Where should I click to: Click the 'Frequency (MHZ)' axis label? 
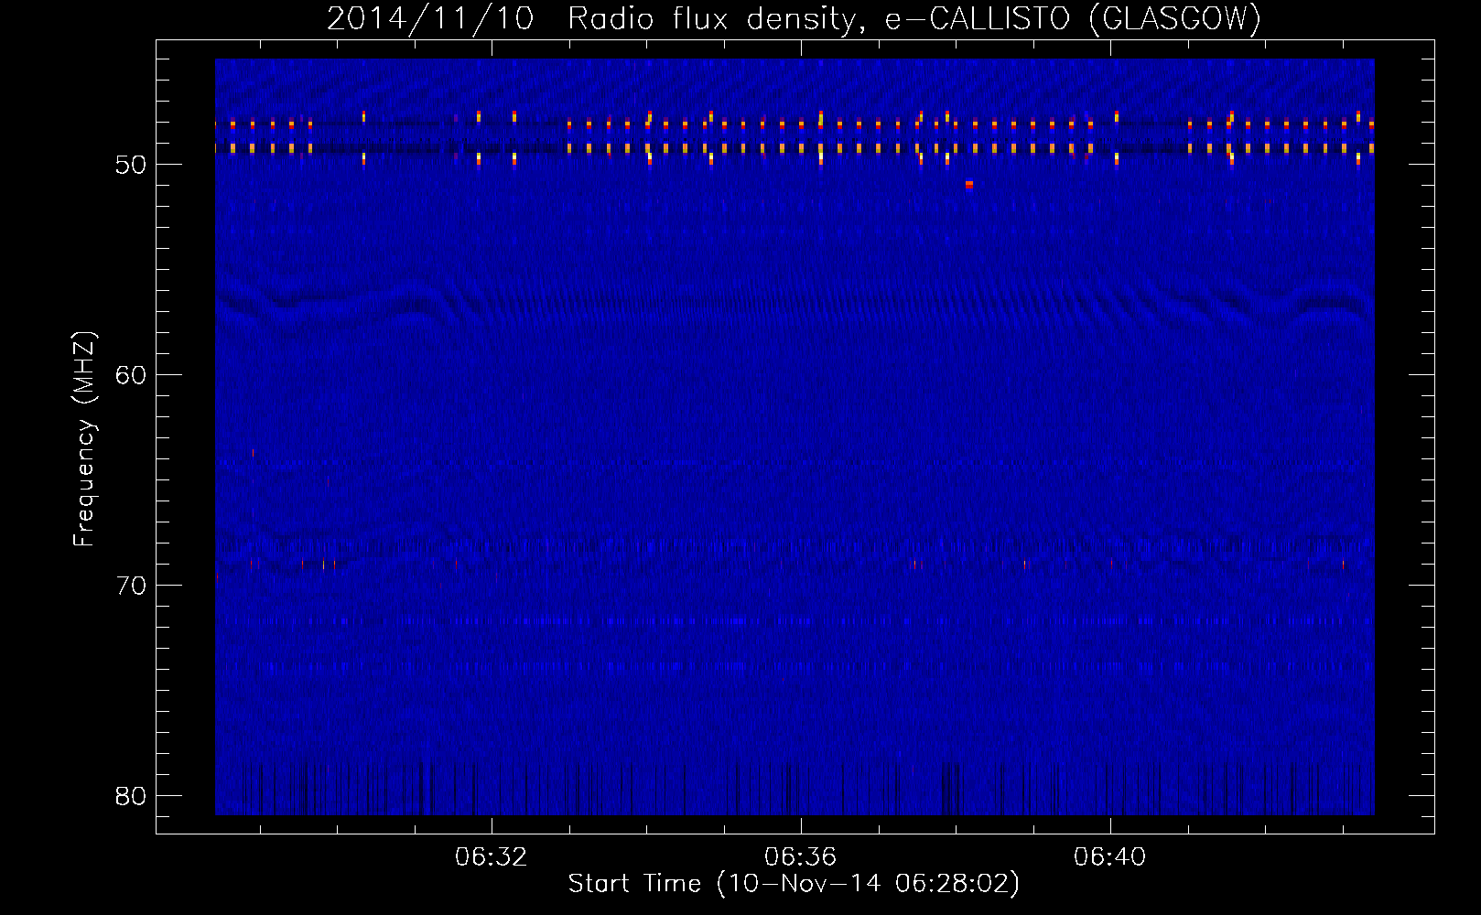[83, 439]
